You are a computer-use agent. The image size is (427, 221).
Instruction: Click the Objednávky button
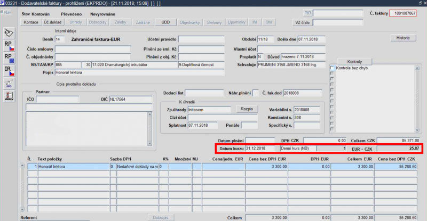(189, 22)
